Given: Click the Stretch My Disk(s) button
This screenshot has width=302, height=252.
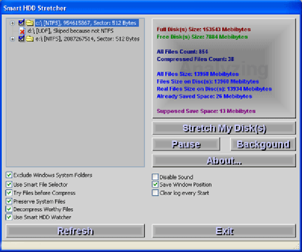Looking at the screenshot, I should coord(224,128).
